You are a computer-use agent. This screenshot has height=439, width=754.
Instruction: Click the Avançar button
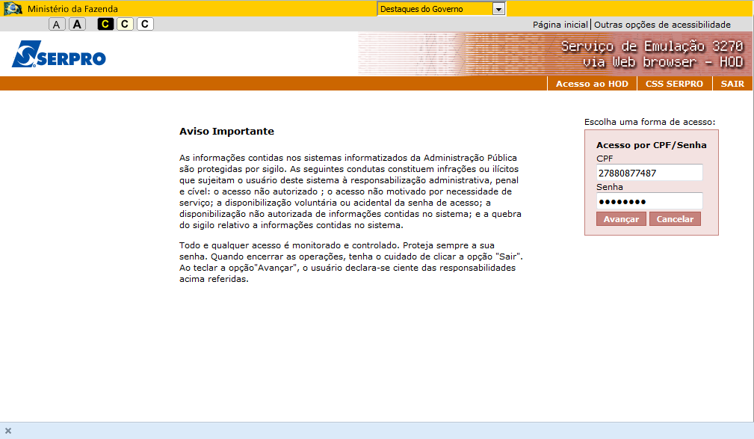[621, 219]
